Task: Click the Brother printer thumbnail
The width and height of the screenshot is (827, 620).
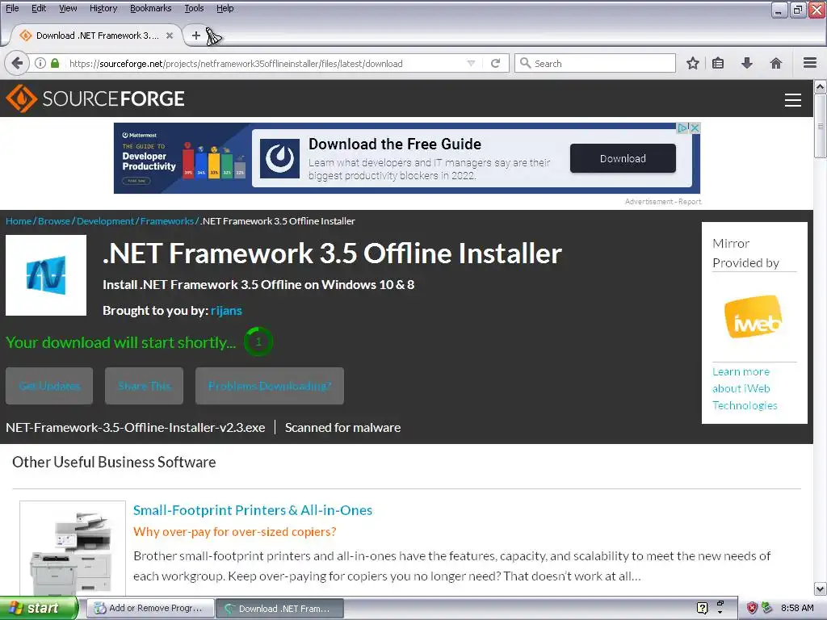Action: coord(73,549)
